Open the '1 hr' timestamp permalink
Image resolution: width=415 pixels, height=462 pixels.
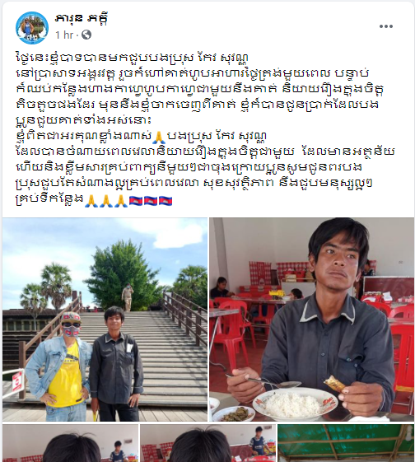(x=64, y=35)
